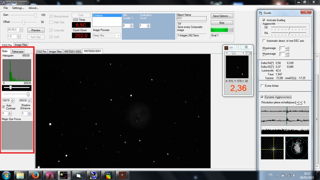Click left scroll arrow in star preview window
The width and height of the screenshot is (320, 180).
(x=227, y=53)
